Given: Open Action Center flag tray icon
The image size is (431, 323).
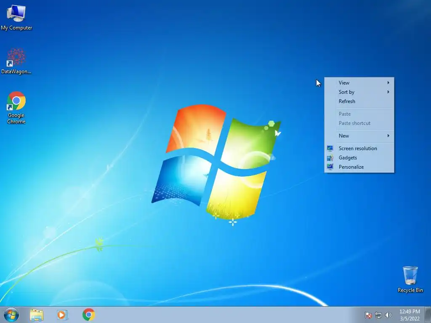Looking at the screenshot, I should [x=368, y=315].
